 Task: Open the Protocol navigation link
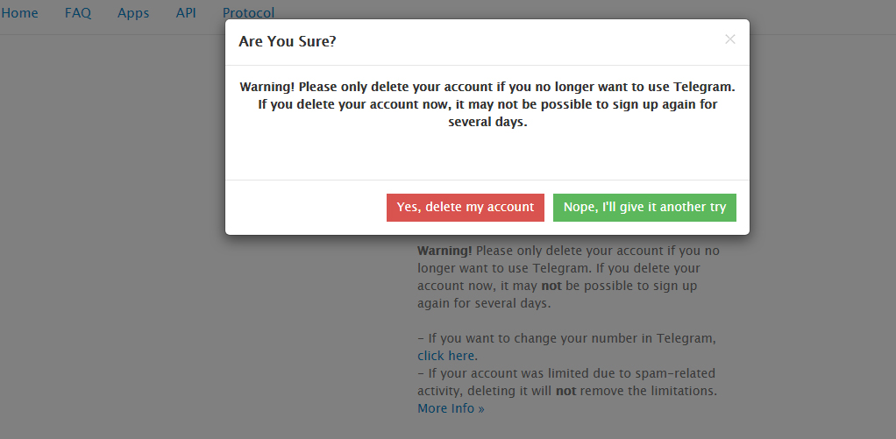(249, 12)
